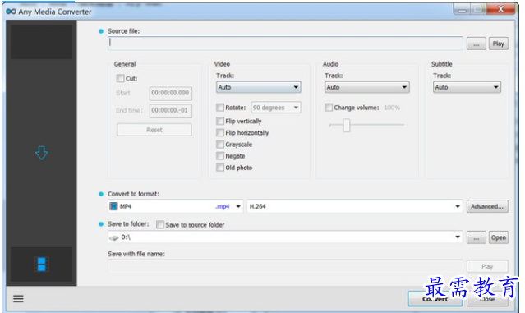
Task: Open the D:\ save folder dropdown
Action: click(285, 237)
